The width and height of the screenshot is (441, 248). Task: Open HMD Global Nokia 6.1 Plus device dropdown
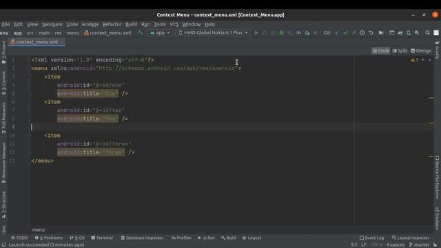pos(213,33)
